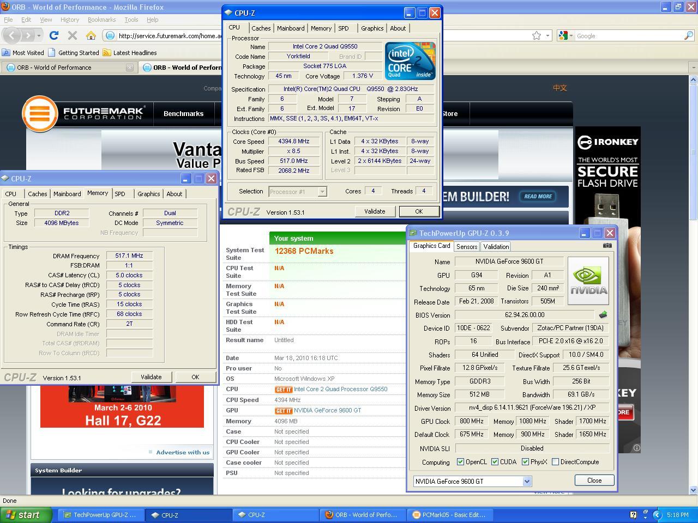Open About tab in memory CPU-Z window
The width and height of the screenshot is (698, 523).
pyautogui.click(x=174, y=194)
